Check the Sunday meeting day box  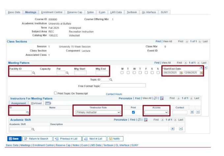click(158, 73)
